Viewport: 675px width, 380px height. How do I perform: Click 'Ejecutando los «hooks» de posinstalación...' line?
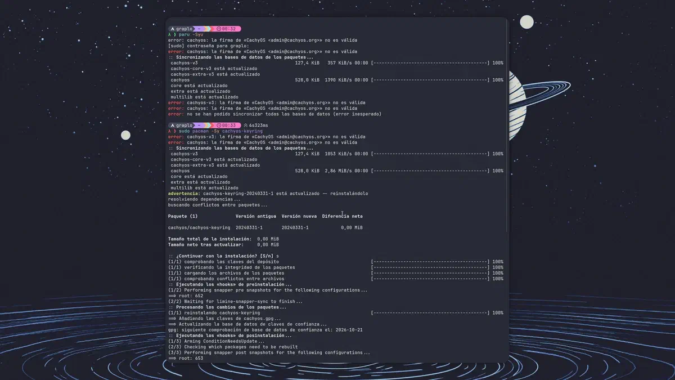pyautogui.click(x=230, y=336)
